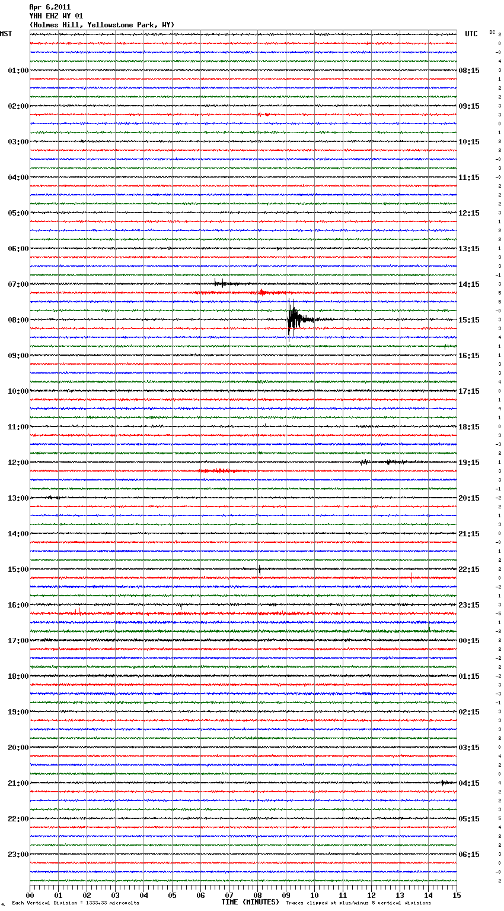Click the 01:15 UTC time label
Image resolution: width=504 pixels, height=911 pixels.
(x=469, y=676)
